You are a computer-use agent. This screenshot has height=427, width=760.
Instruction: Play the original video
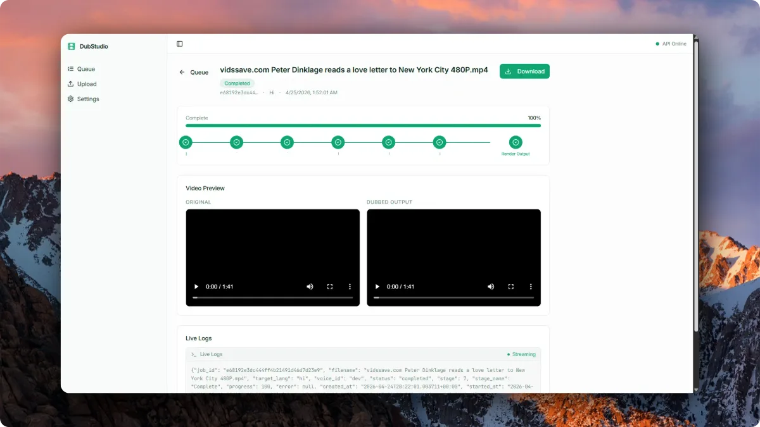click(x=196, y=287)
